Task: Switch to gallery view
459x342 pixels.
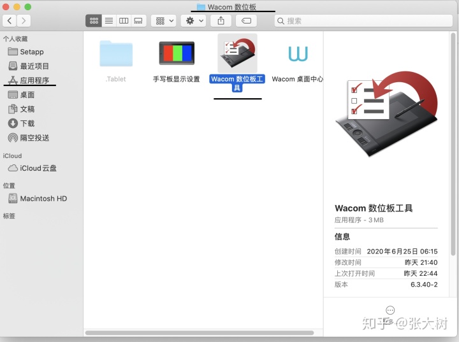Action: [138, 21]
